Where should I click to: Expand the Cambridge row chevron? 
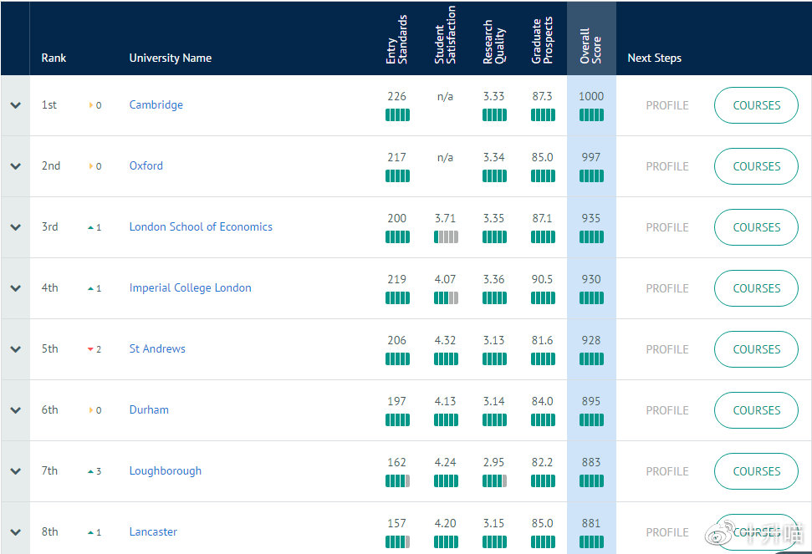pos(16,105)
